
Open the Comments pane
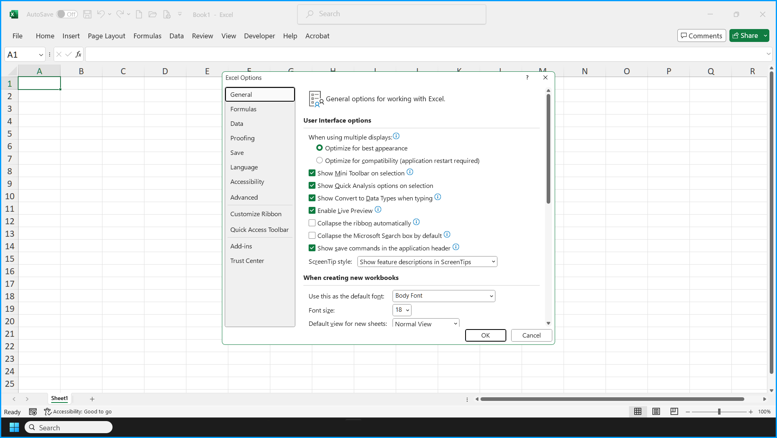coord(701,35)
